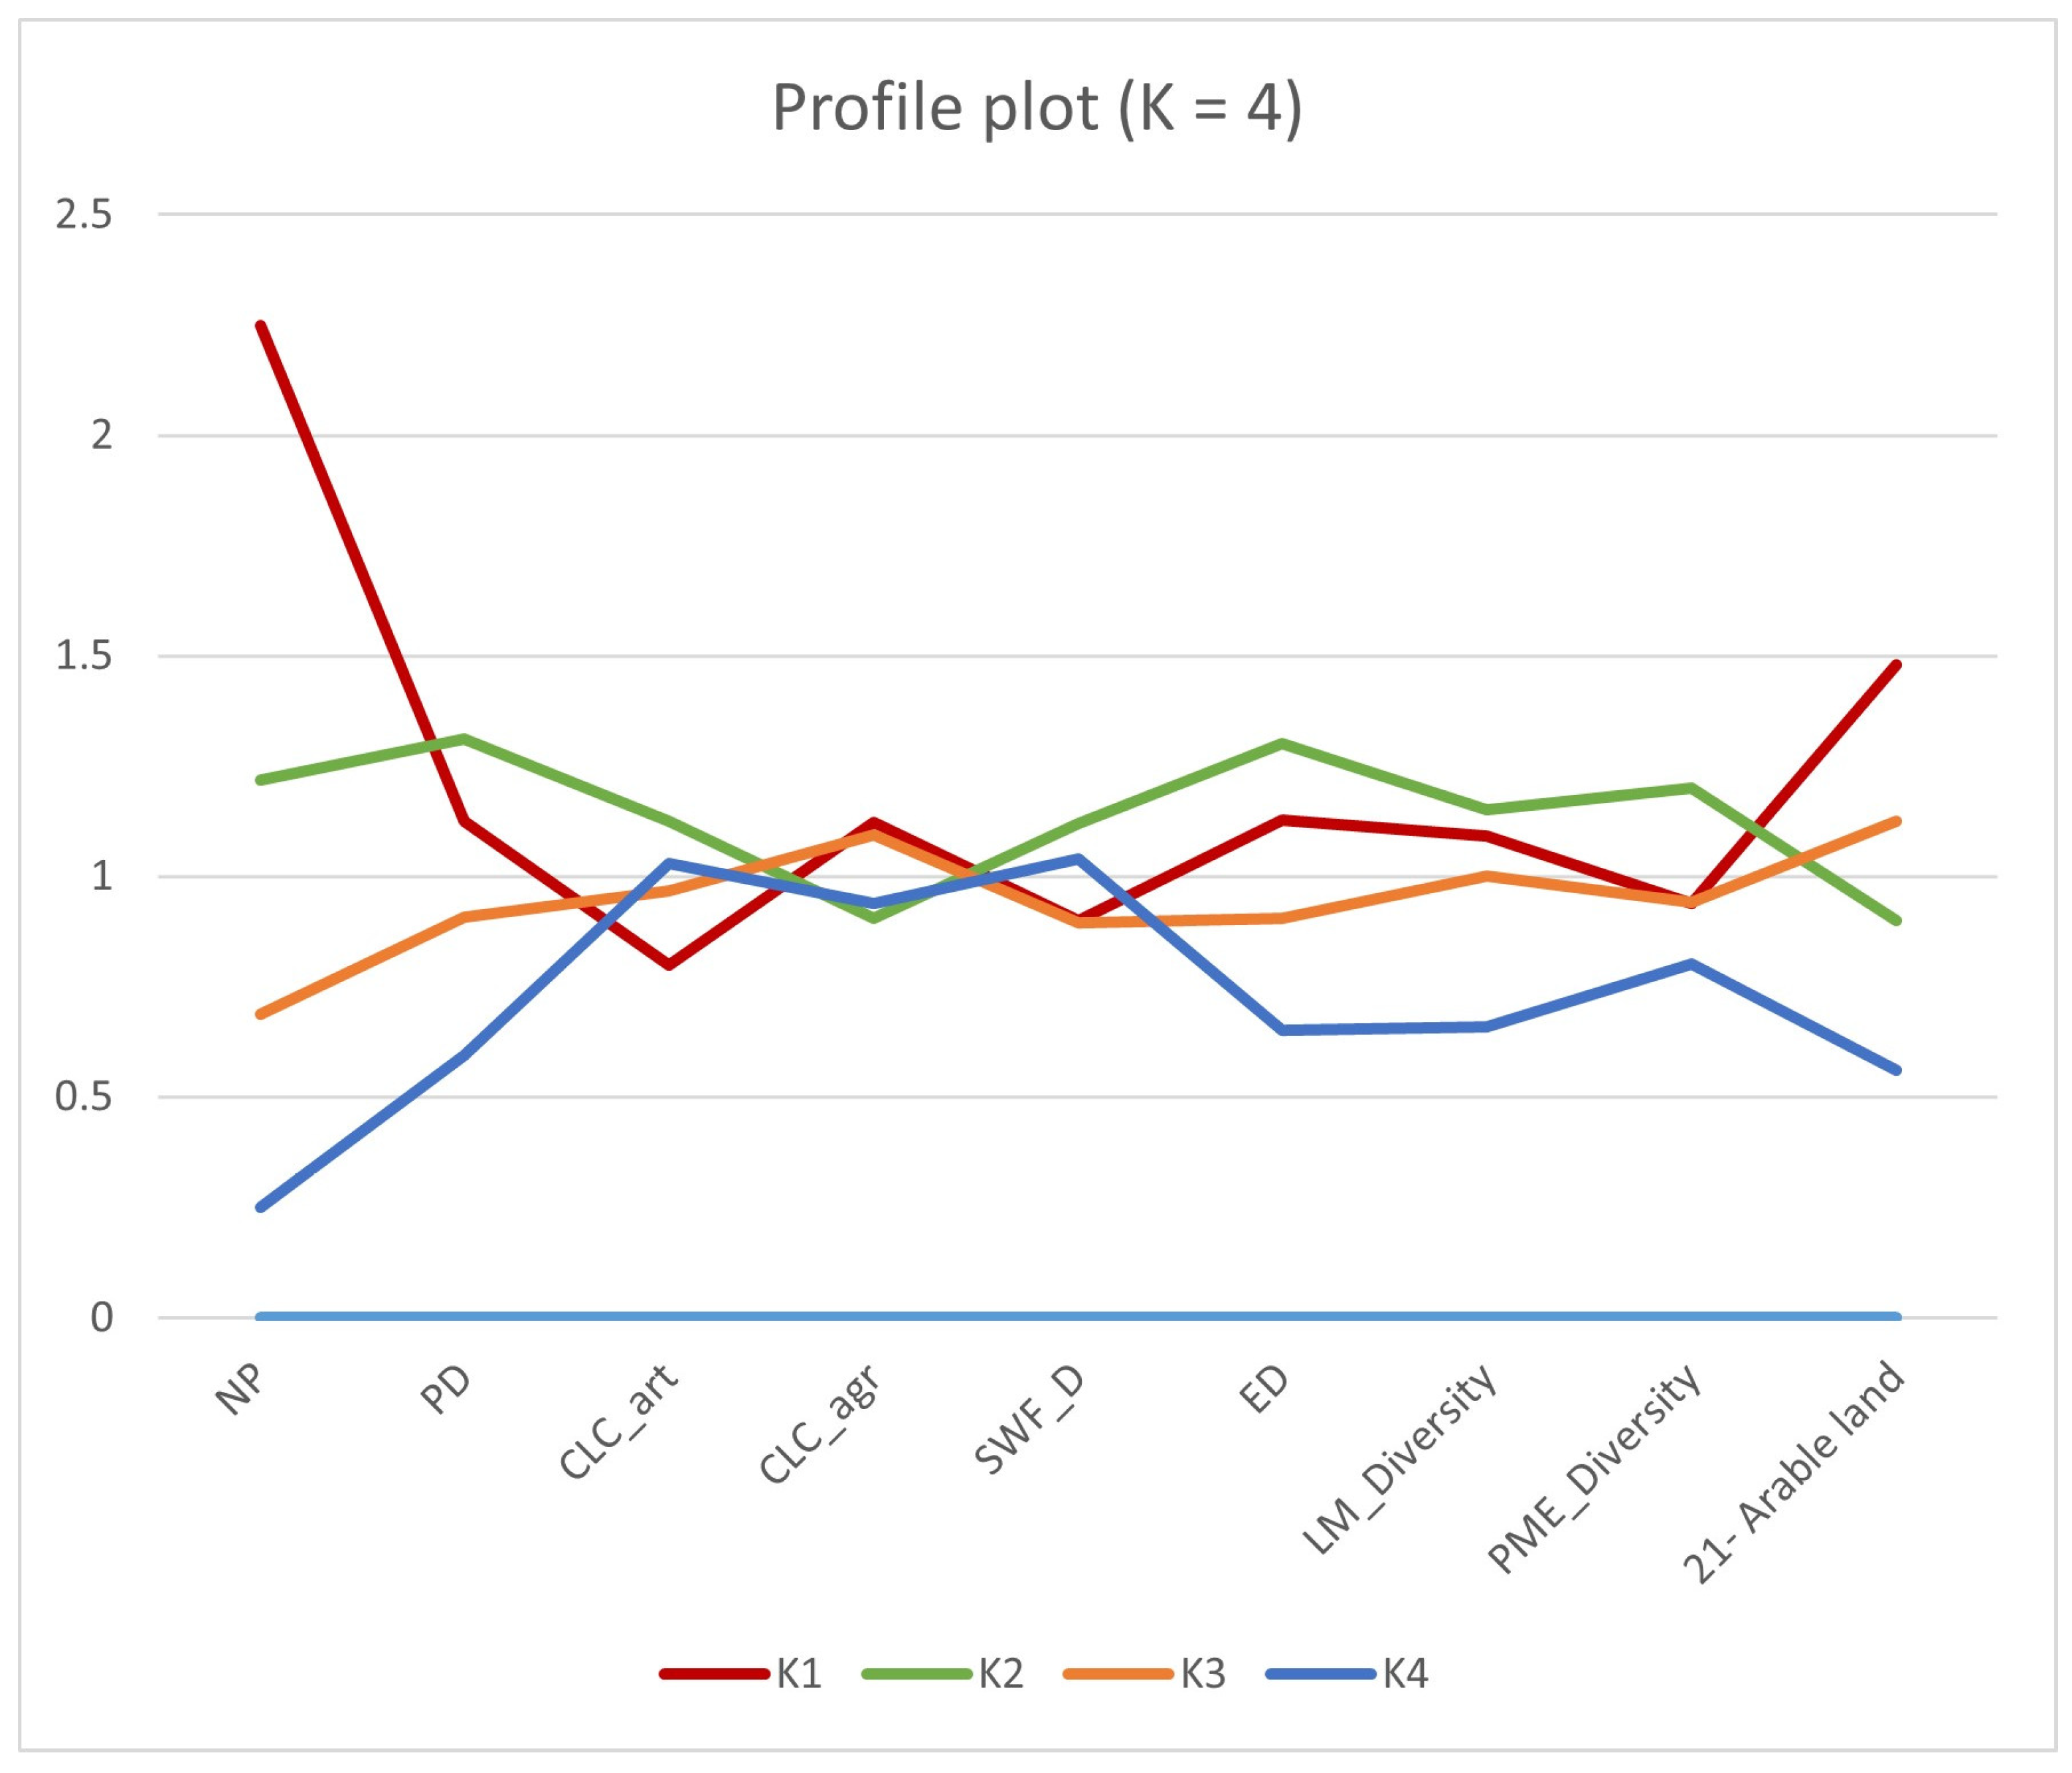Click the chart title 'Profile plot (K = 4)'
Screen dimensions: 2072x1773
point(1036,108)
